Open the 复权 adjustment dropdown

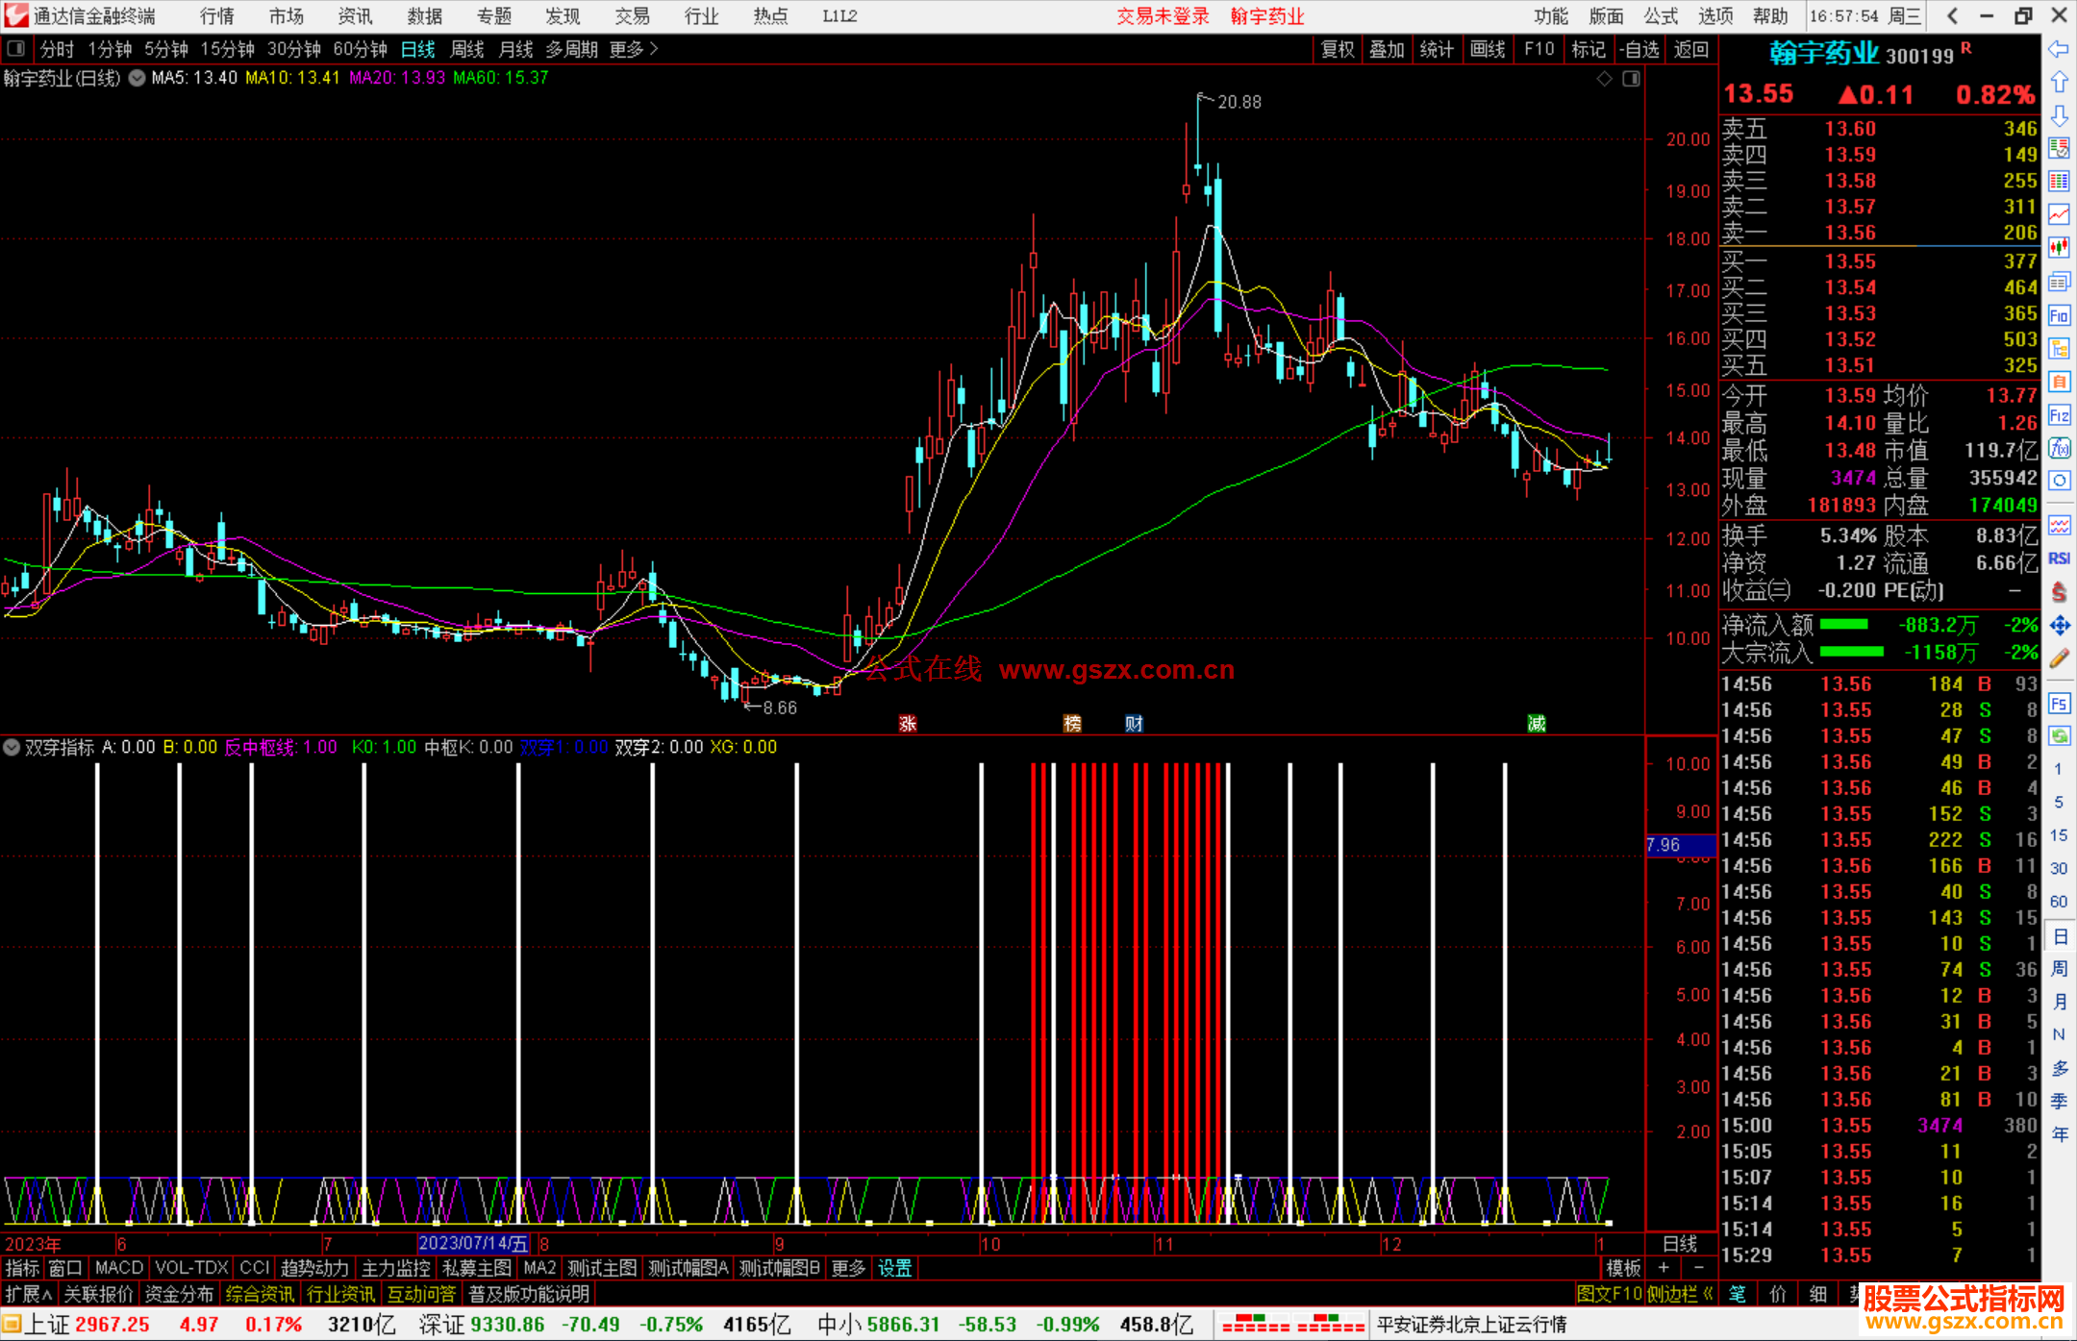click(x=1338, y=49)
